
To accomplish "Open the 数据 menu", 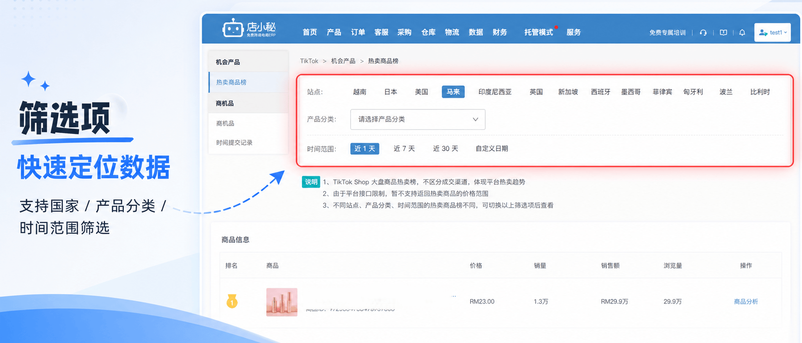I will (476, 32).
